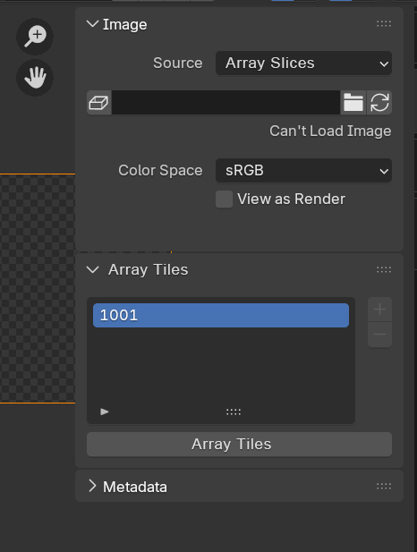
Task: Open file browser folder icon
Action: [353, 103]
